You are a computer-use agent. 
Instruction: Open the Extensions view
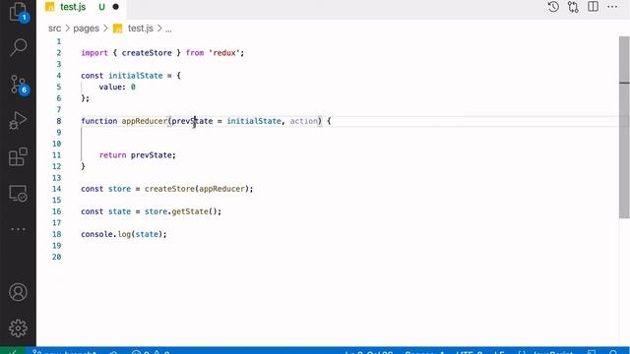click(18, 156)
